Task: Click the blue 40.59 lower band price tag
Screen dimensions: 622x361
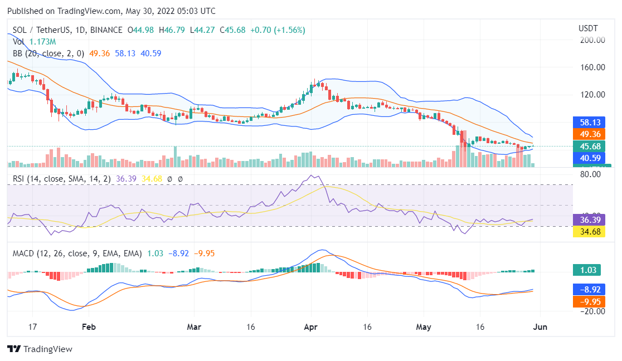Action: pyautogui.click(x=589, y=158)
